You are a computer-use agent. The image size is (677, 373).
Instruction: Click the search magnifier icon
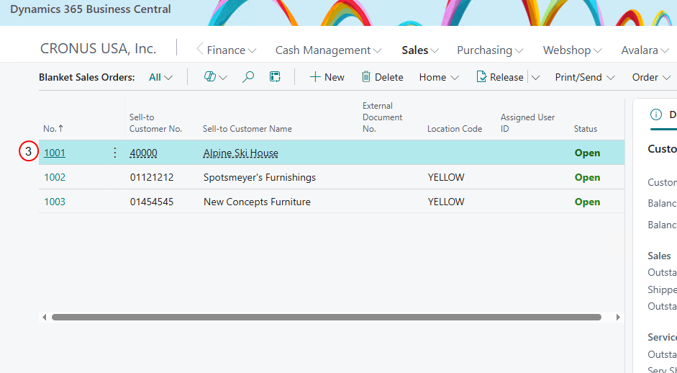(247, 77)
